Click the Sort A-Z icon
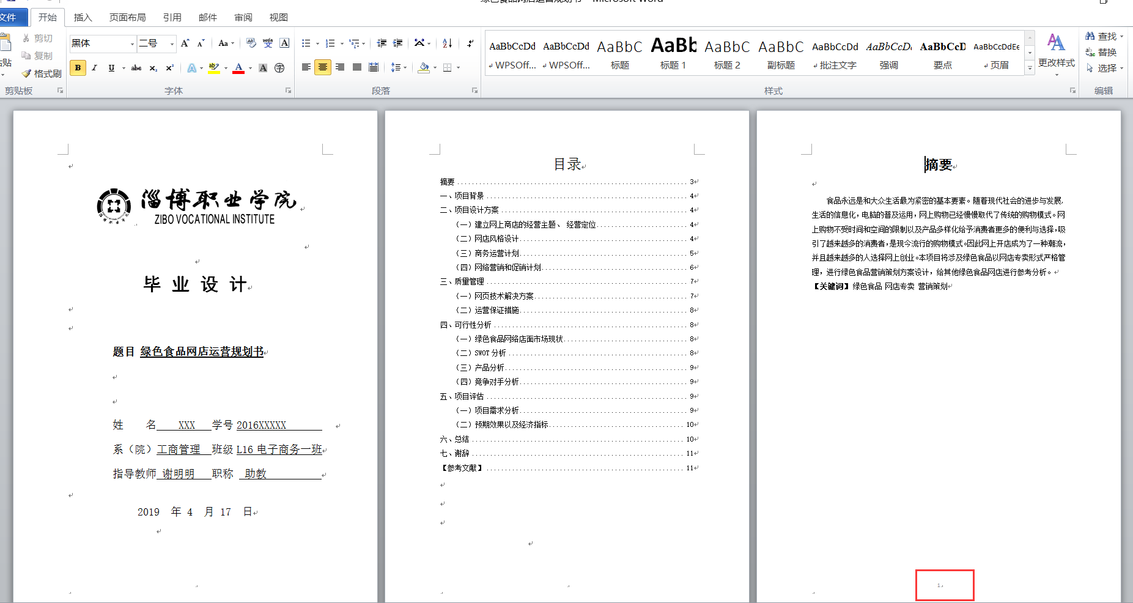This screenshot has height=603, width=1133. 447,43
